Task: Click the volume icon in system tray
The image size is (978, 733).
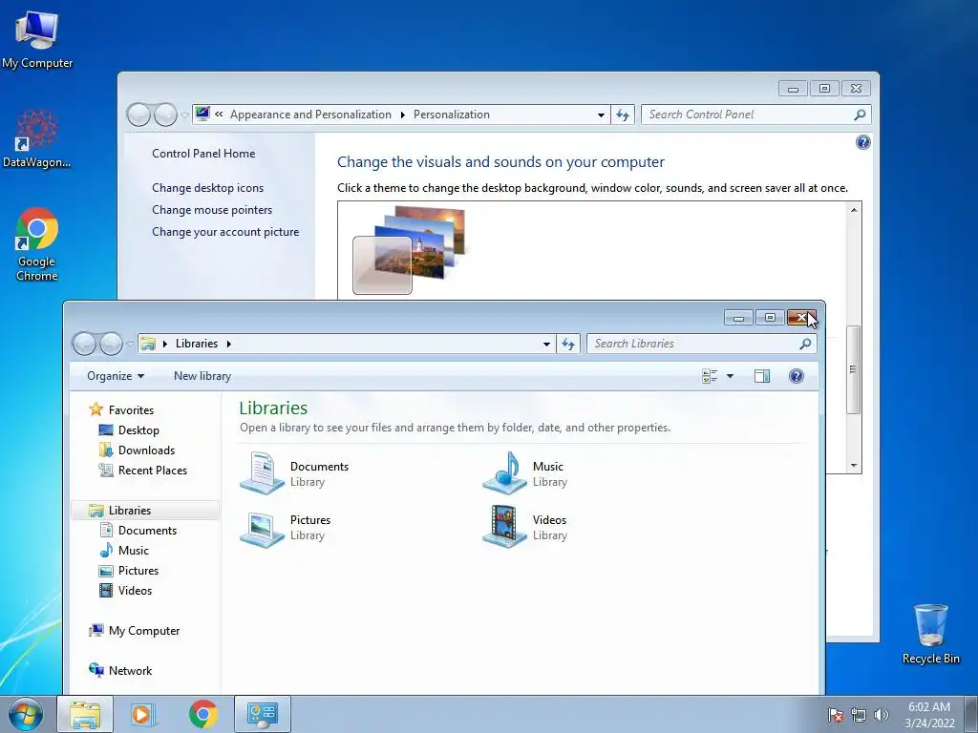Action: 882,715
